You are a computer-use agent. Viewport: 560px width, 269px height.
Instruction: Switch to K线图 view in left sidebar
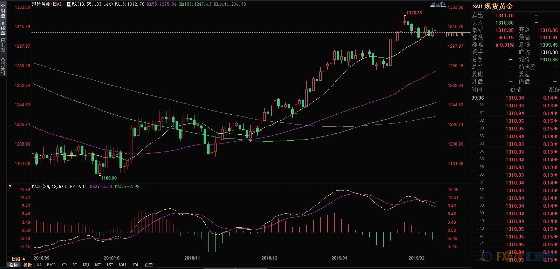[x=3, y=28]
